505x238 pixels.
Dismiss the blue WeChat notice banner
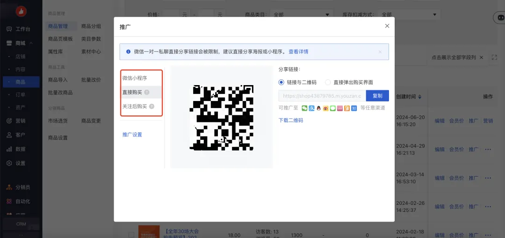pos(380,52)
